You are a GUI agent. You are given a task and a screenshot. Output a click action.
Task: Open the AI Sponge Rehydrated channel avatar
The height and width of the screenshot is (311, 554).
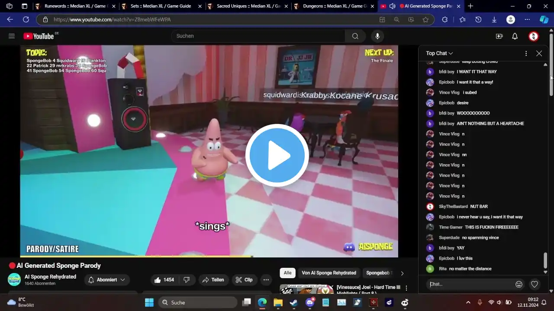[x=14, y=280]
